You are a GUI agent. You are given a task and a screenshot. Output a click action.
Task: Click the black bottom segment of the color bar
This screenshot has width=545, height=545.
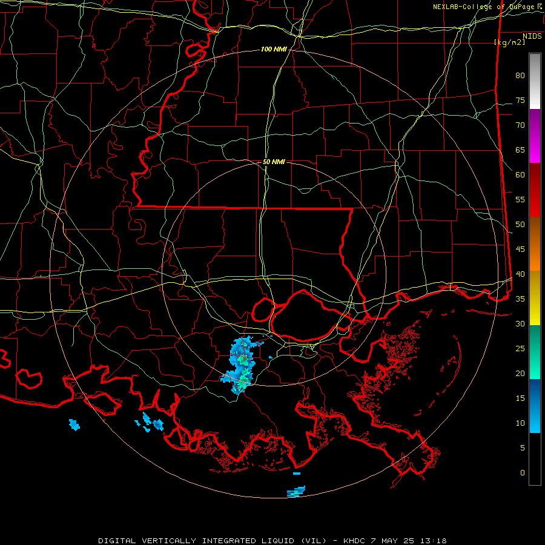point(535,458)
